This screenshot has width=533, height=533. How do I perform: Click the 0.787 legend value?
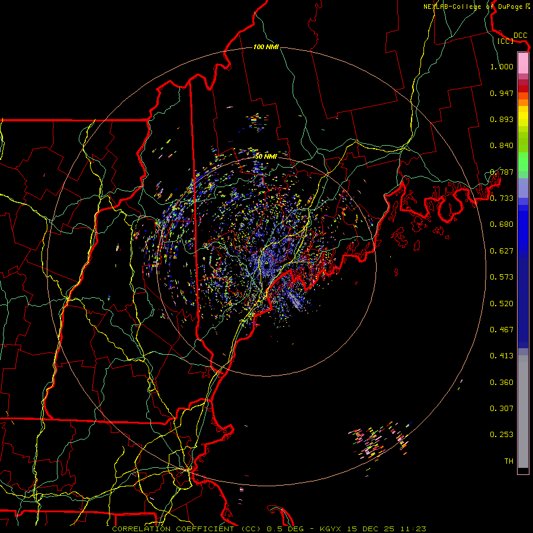[x=502, y=172]
